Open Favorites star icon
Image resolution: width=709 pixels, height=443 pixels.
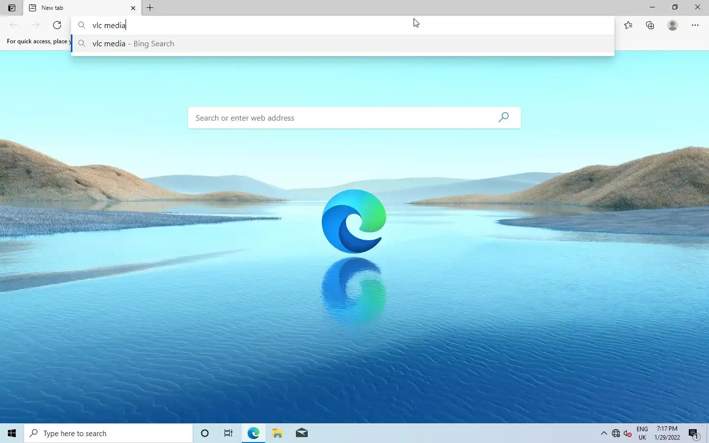[x=628, y=25]
